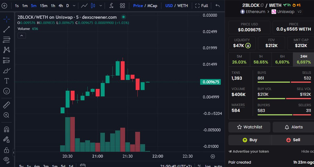Select the D daily timeframe

point(68,5)
